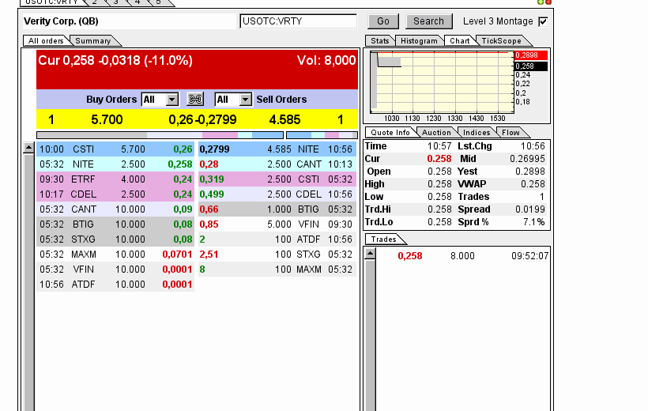Image resolution: width=648 pixels, height=411 pixels.
Task: Click the buy-side depth bar
Action: (x=160, y=135)
